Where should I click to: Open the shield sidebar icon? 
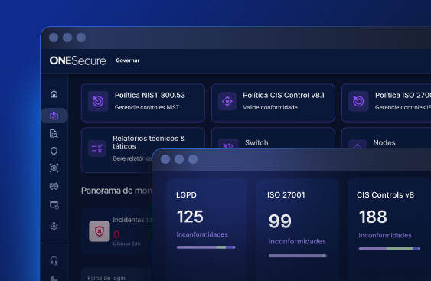(54, 151)
